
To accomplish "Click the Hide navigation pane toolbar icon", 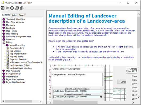I will tap(3, 8).
